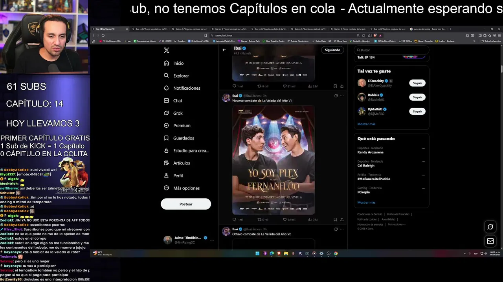The width and height of the screenshot is (503, 282).
Task: Click the Siguiendo button on Ibai's profile
Action: 332,50
